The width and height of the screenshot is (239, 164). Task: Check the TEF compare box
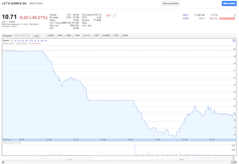pos(93,36)
